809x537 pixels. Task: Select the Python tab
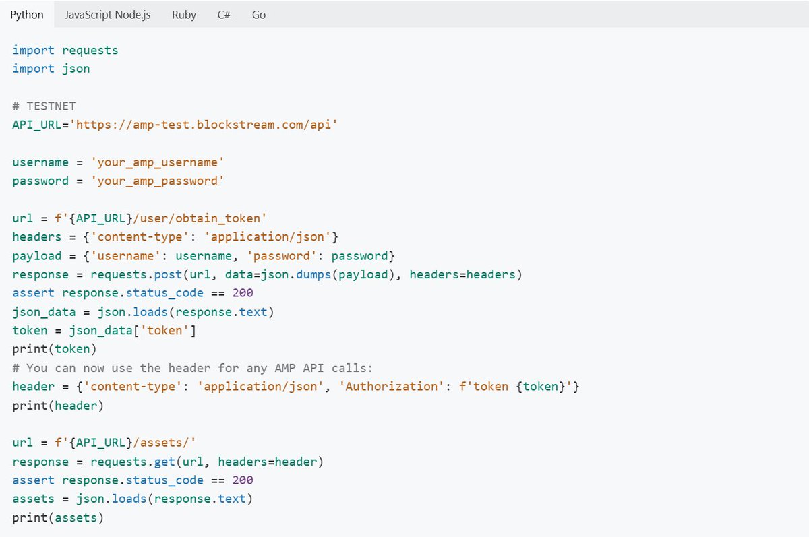[x=27, y=14]
